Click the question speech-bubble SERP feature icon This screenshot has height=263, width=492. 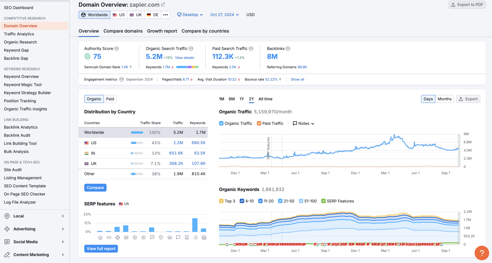click(152, 237)
